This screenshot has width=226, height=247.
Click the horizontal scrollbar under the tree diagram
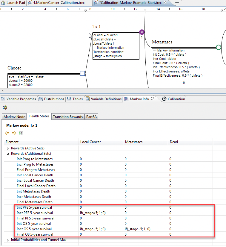click(x=113, y=90)
